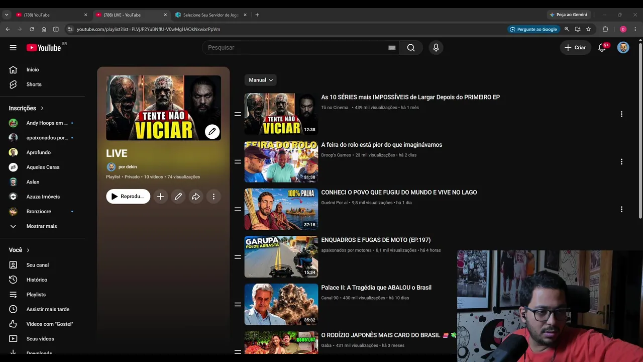Open action menu for CONHECI O POVO video
Image resolution: width=643 pixels, height=362 pixels.
(x=621, y=209)
